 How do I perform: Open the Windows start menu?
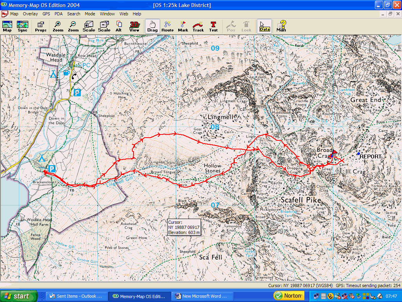coord(19,296)
